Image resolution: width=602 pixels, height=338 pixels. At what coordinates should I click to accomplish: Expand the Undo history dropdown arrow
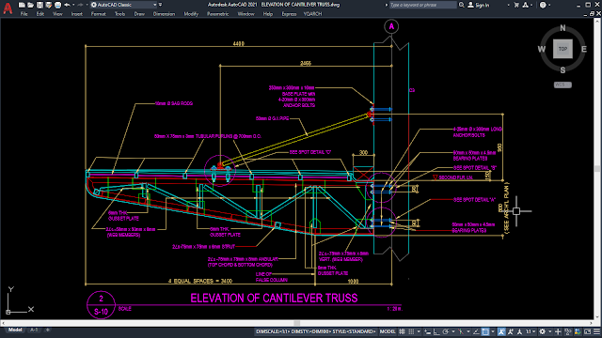pyautogui.click(x=73, y=5)
